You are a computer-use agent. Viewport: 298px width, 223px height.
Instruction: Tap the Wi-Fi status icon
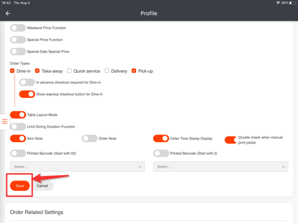(278, 3)
